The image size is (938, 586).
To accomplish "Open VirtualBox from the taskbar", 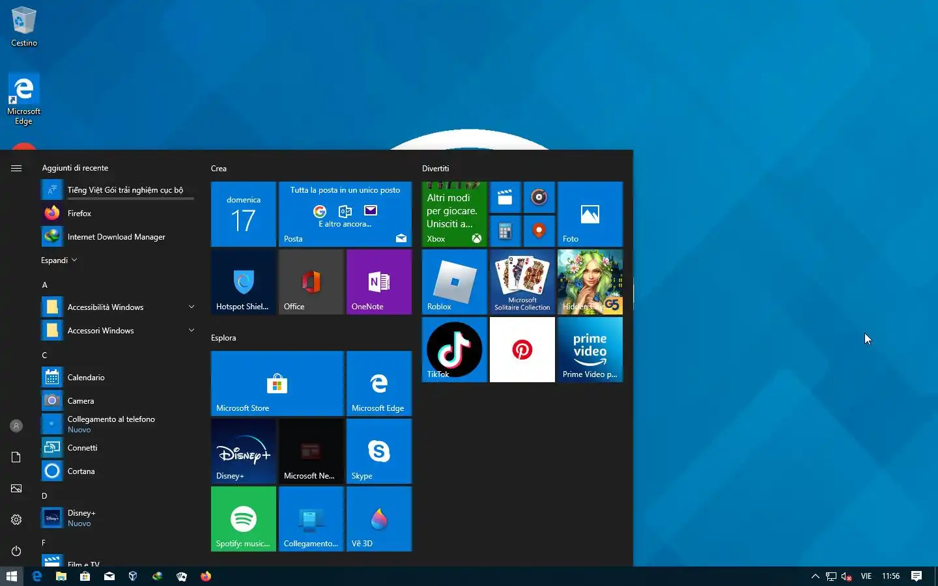I will tap(133, 576).
